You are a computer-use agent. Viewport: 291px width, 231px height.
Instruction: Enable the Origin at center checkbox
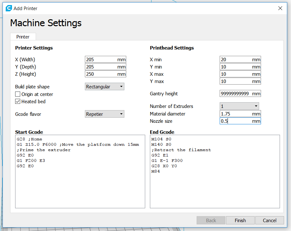(x=18, y=94)
